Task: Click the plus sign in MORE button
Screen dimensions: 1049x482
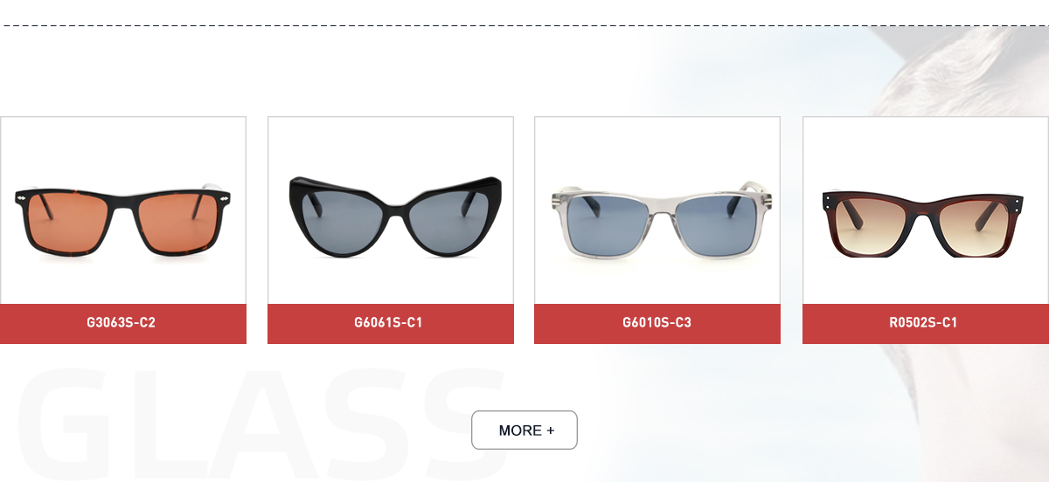Action: (550, 430)
